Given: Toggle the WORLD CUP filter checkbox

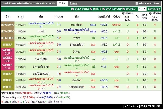Looking at the screenshot, I should pos(104,9).
